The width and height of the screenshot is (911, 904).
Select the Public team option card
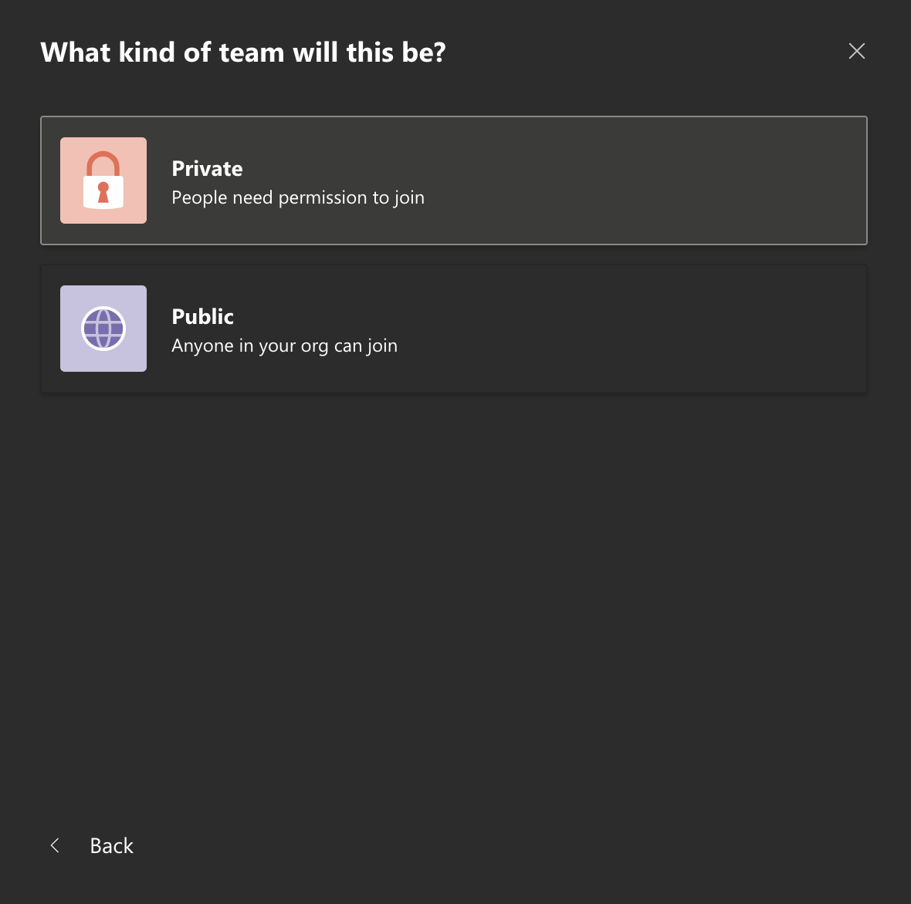[x=454, y=329]
